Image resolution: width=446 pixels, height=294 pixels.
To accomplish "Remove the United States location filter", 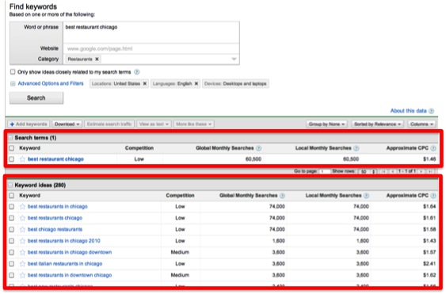I will pos(144,84).
